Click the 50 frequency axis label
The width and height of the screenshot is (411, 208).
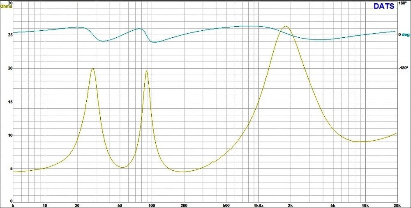pos(120,205)
